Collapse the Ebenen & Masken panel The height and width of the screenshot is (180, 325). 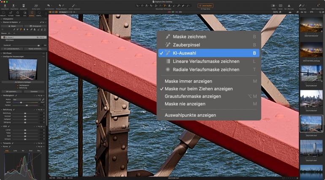2,22
